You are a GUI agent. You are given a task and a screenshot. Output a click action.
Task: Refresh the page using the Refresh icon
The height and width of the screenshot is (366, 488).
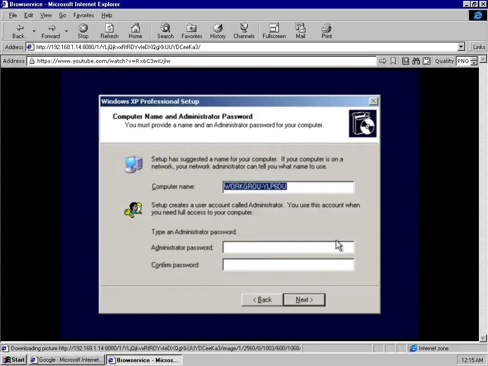[x=109, y=31]
